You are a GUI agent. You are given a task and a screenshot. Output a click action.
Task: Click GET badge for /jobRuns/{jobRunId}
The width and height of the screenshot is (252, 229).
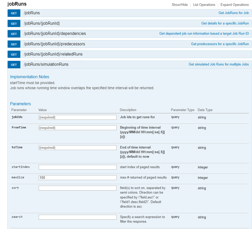14,24
